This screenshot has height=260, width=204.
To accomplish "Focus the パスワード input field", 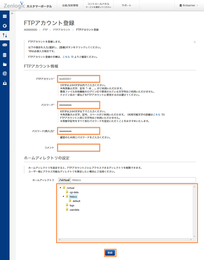I will click(x=78, y=105).
